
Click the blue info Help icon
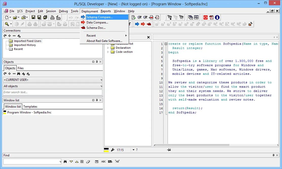tap(217, 17)
